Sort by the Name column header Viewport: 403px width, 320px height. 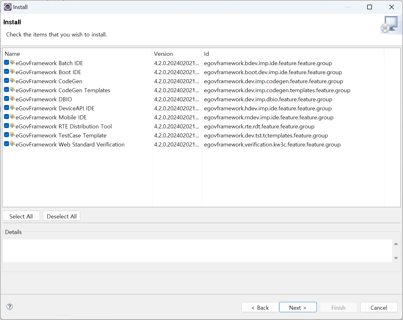[12, 54]
